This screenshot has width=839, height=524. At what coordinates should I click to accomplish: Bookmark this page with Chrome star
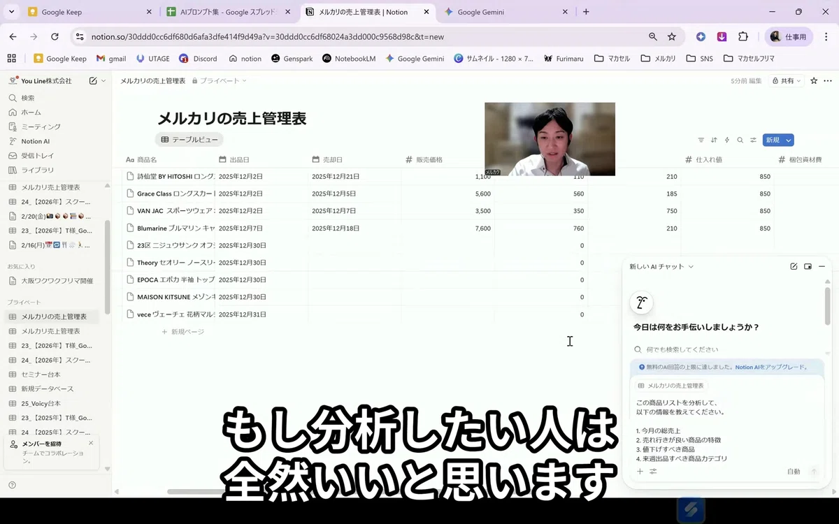(671, 36)
